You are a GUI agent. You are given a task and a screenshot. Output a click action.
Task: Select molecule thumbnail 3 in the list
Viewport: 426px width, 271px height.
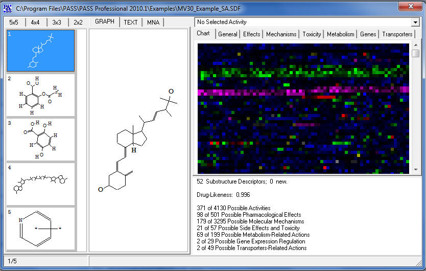tap(40, 140)
